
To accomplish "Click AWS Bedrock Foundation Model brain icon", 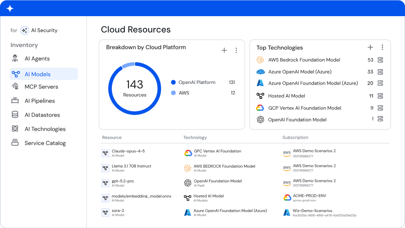I will (260, 60).
